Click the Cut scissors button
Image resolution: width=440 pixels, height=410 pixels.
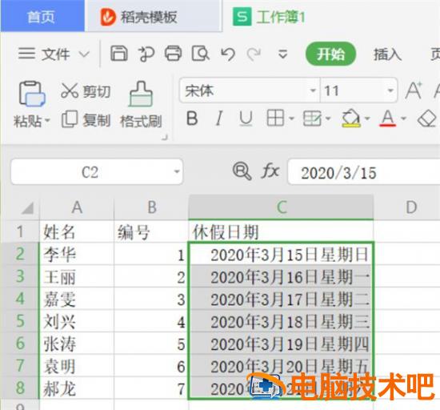(x=86, y=91)
